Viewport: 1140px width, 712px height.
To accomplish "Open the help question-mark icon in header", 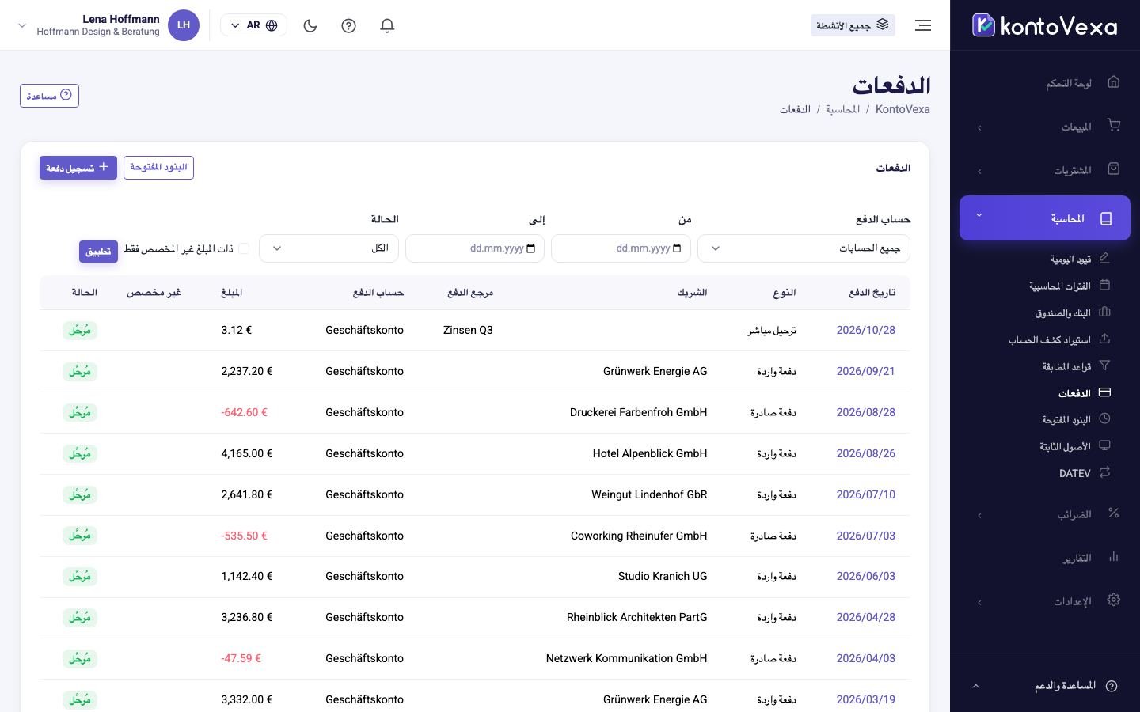I will click(348, 25).
